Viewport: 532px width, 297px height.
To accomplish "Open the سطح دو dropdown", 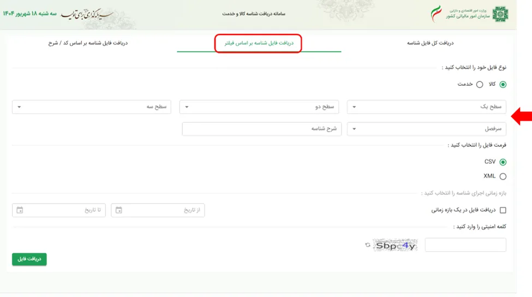I will [x=259, y=107].
